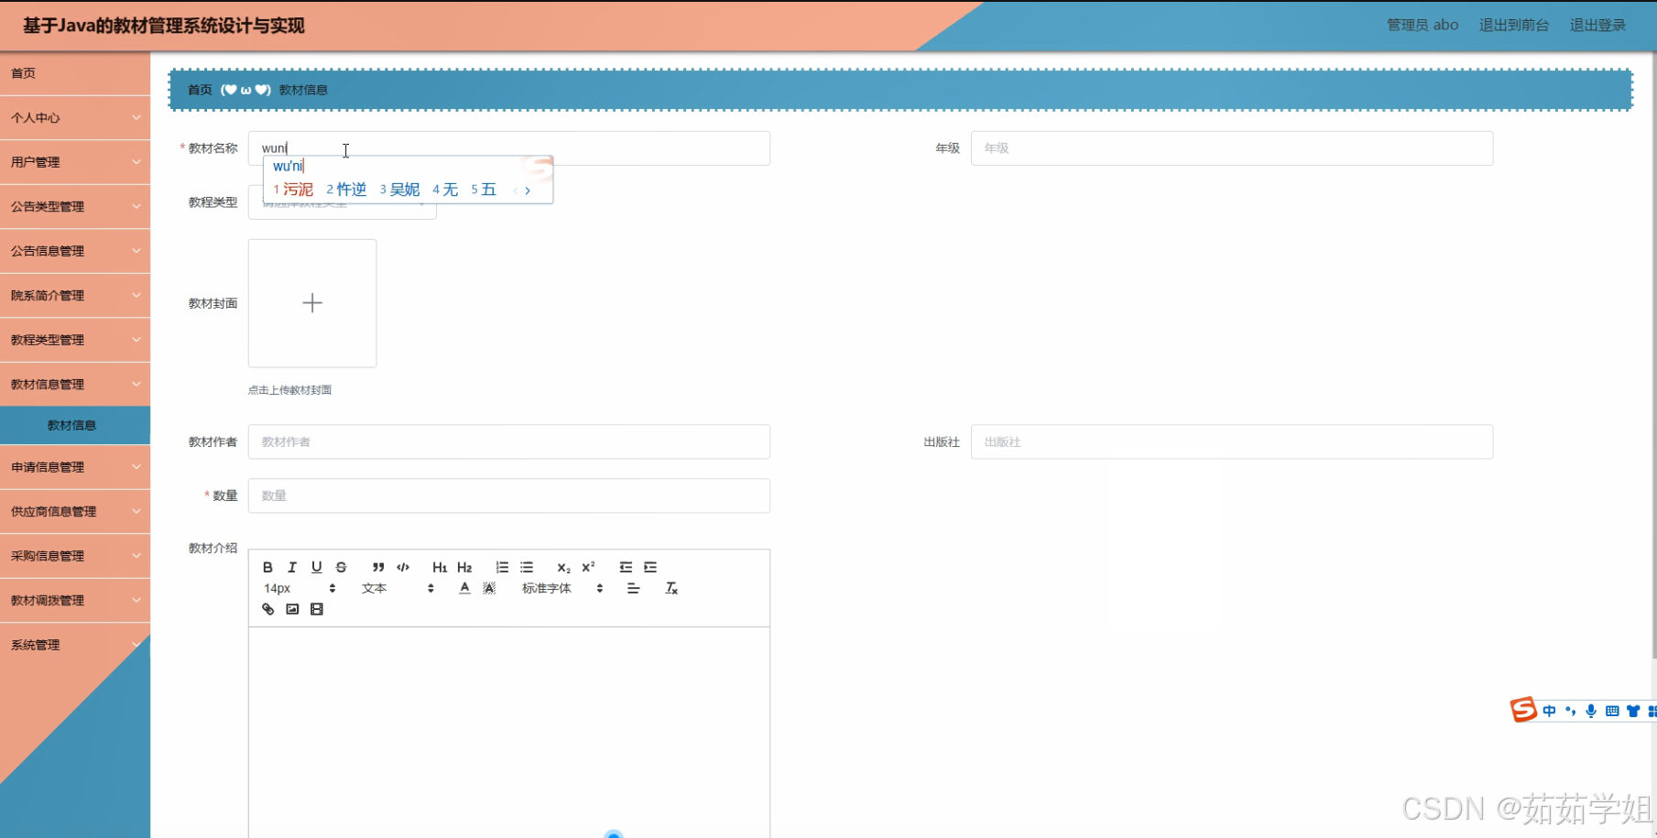Toggle superscript formatting in the editor

pyautogui.click(x=586, y=566)
